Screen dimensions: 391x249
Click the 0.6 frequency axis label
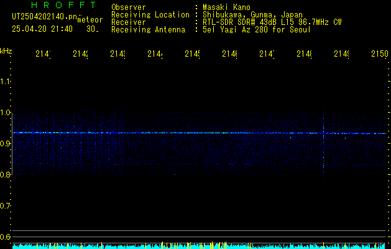[x=5, y=237]
